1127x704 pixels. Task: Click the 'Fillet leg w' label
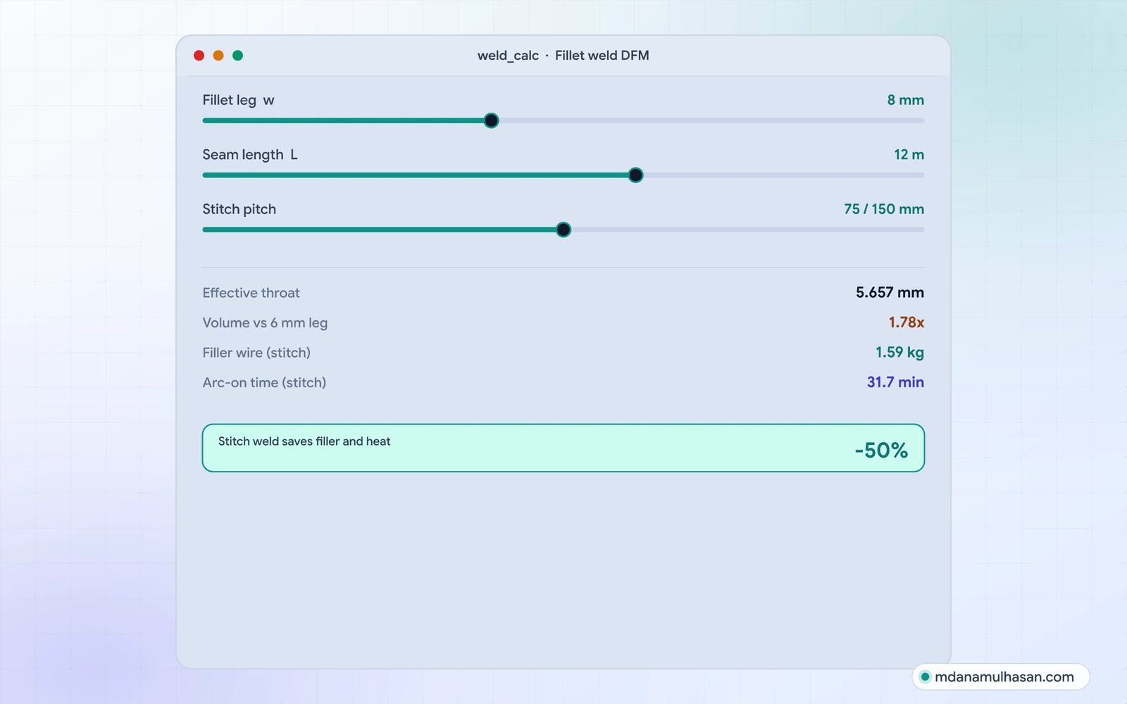coord(238,100)
